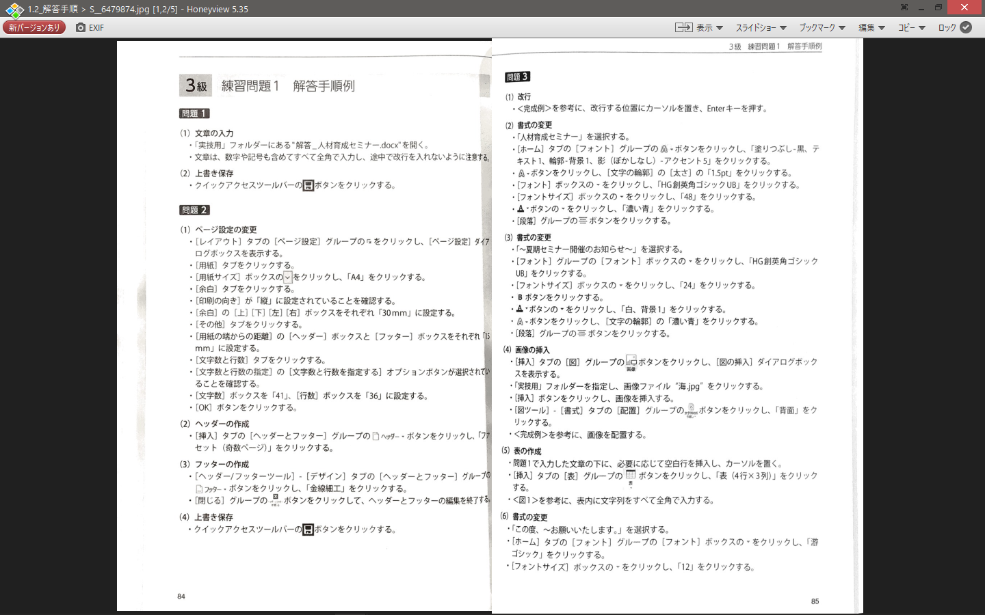Click page number 85 at page bottom
The width and height of the screenshot is (985, 615).
[815, 601]
